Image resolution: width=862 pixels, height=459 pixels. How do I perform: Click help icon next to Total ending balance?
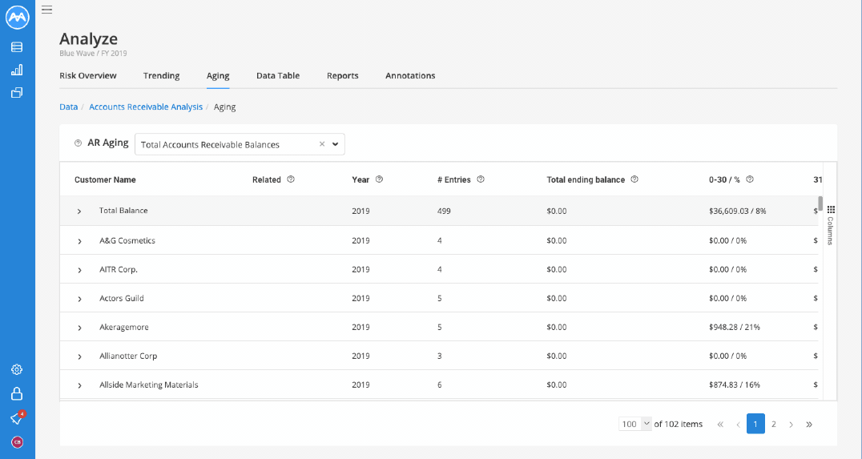pyautogui.click(x=634, y=179)
